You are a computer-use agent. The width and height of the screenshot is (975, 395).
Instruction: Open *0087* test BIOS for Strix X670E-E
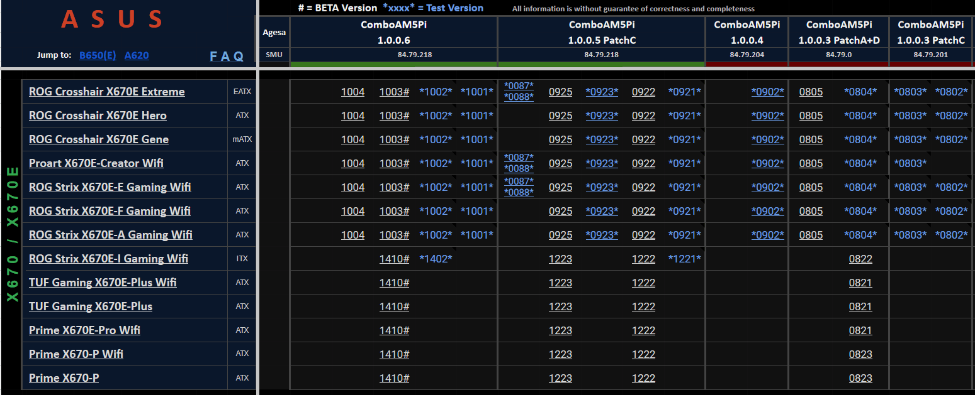[519, 181]
